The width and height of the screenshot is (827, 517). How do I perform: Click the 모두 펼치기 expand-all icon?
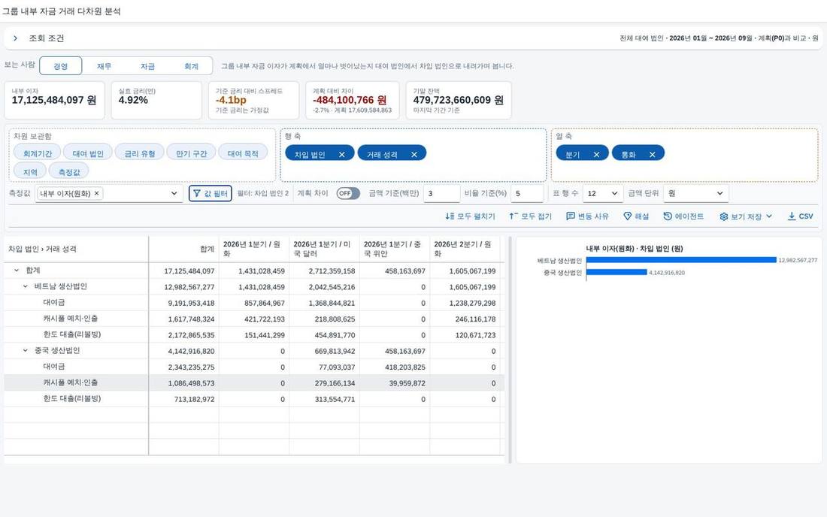coord(450,216)
